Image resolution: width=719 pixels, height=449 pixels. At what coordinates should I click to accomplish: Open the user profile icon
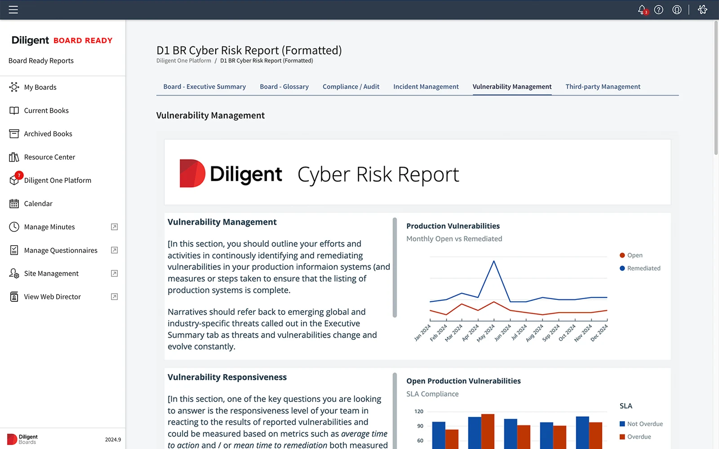point(677,9)
